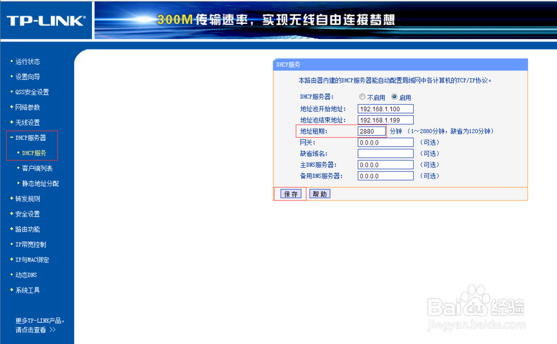Expand the 安全设置 section
This screenshot has width=557, height=344.
[x=26, y=213]
